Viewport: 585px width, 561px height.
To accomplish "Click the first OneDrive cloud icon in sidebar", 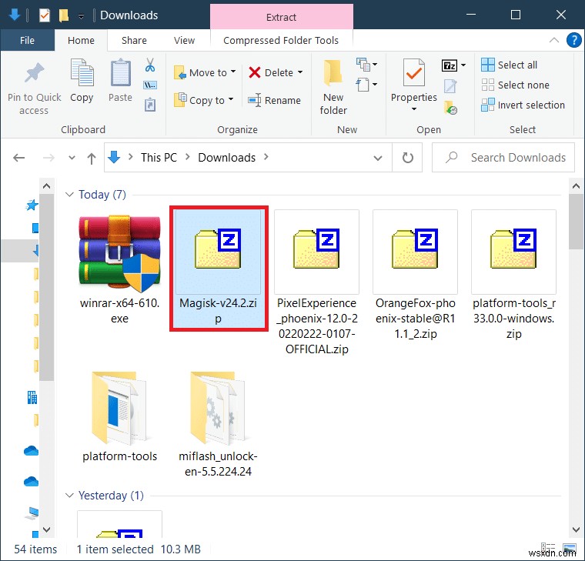I will 31,451.
